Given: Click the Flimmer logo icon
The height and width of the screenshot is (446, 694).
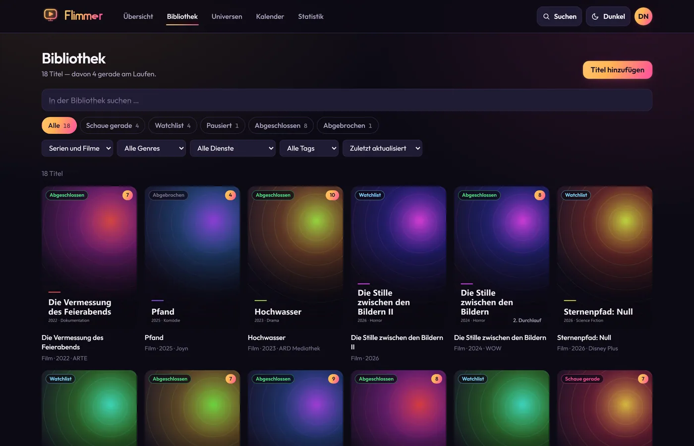Looking at the screenshot, I should [x=51, y=15].
